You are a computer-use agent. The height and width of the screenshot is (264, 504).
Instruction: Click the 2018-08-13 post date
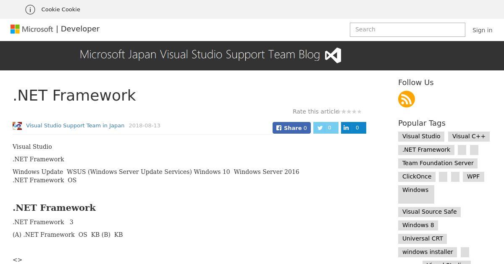pyautogui.click(x=144, y=125)
